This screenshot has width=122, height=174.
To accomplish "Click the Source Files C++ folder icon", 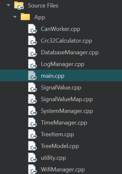I will [x=19, y=6].
